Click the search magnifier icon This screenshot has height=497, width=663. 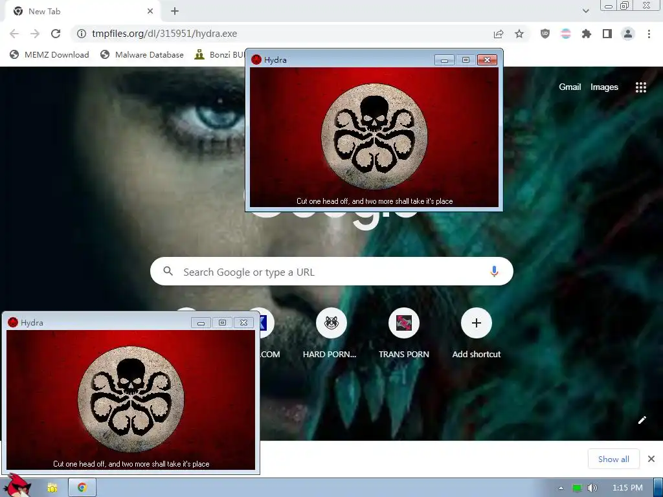pyautogui.click(x=168, y=271)
